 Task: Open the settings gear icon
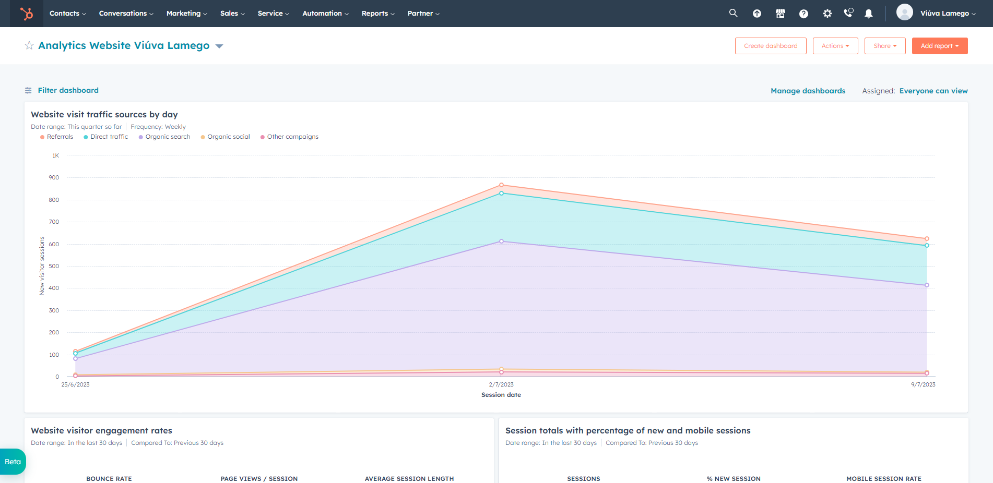tap(827, 14)
